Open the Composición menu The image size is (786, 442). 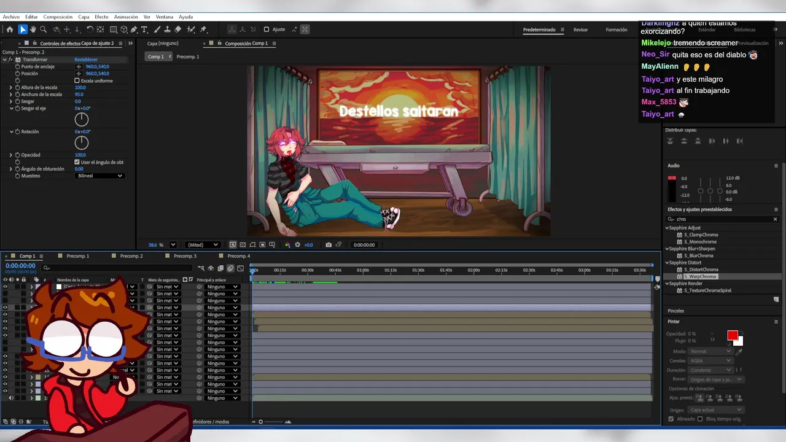(58, 17)
